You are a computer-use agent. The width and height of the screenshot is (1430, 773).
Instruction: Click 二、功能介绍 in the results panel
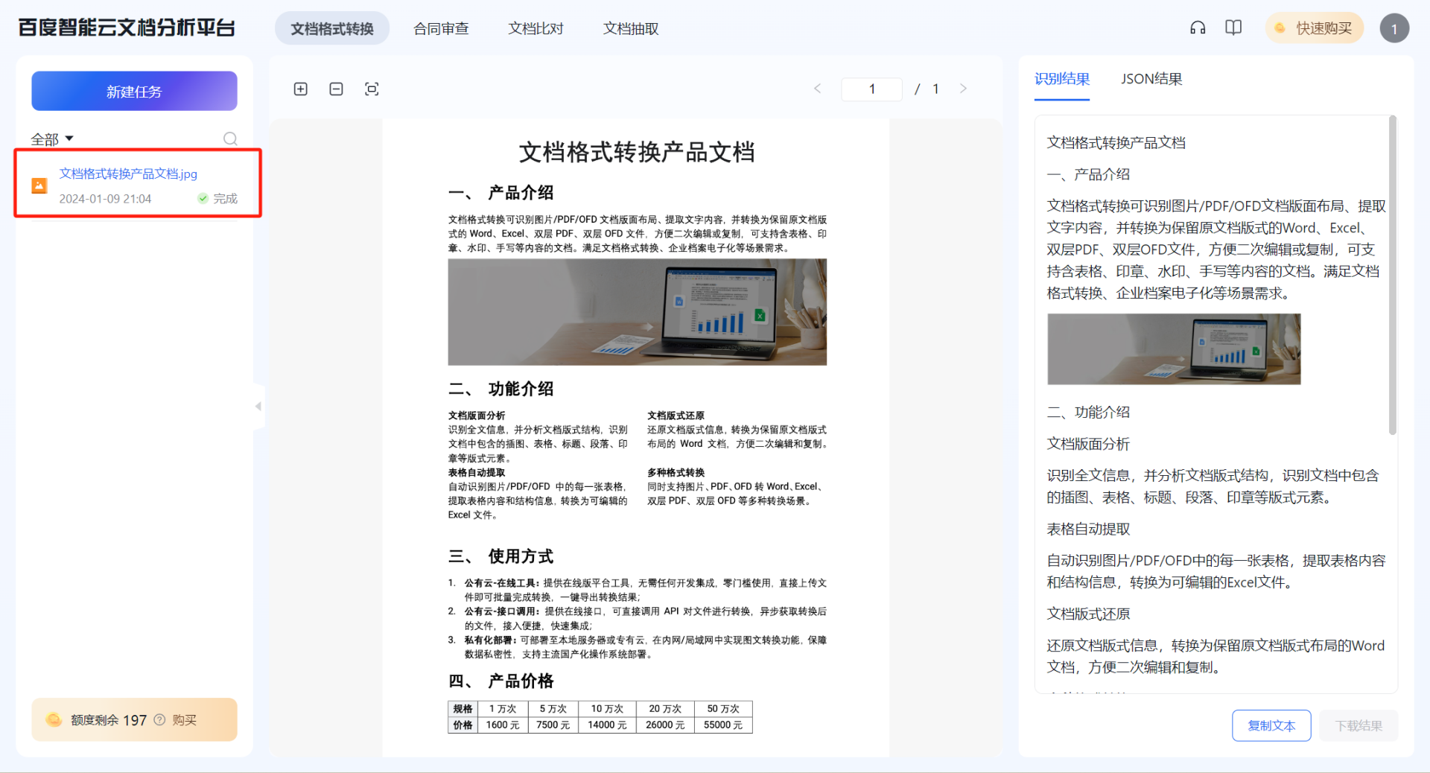[x=1088, y=413]
